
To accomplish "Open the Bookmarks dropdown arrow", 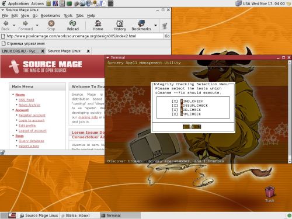I will click(x=155, y=25).
